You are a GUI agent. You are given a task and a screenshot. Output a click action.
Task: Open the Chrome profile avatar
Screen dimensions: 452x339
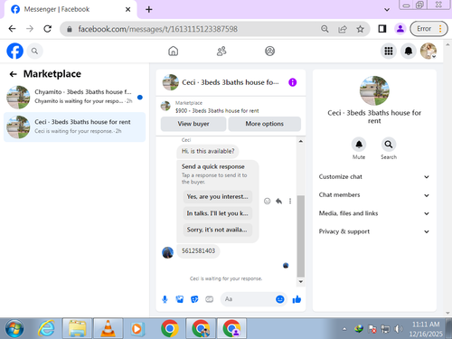[x=400, y=29]
